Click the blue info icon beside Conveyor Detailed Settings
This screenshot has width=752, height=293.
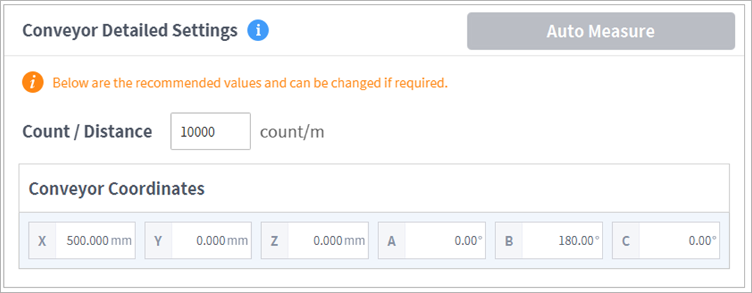[x=258, y=31]
